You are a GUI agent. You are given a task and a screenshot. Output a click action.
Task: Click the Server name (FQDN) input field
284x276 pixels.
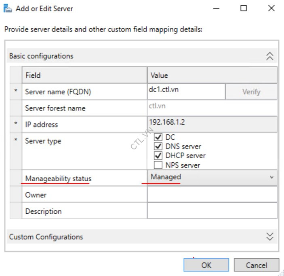[x=186, y=91]
